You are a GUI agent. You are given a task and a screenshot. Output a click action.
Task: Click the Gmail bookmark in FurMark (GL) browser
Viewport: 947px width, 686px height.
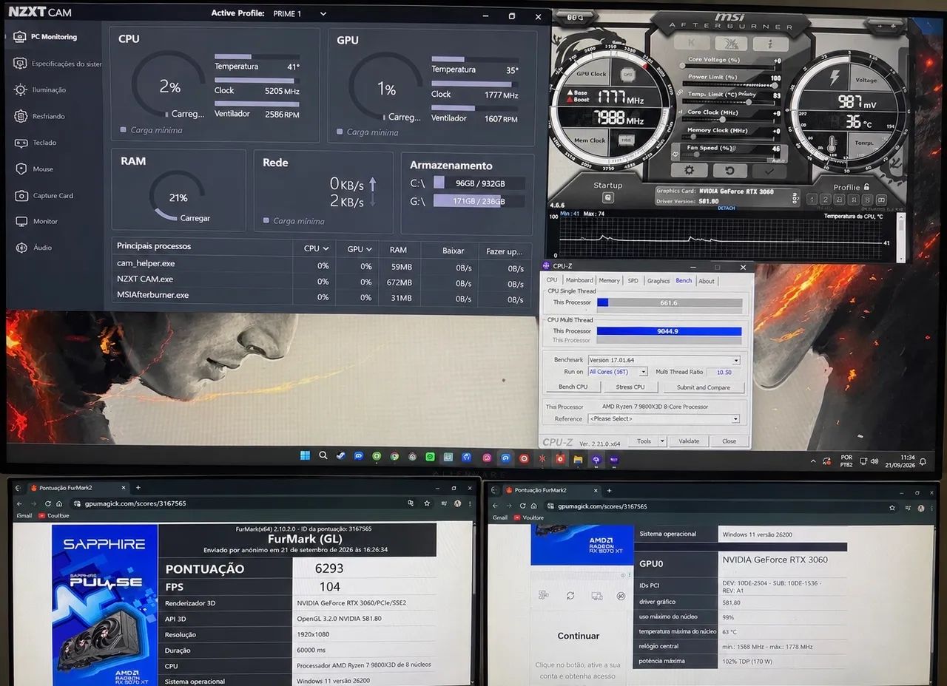point(24,515)
